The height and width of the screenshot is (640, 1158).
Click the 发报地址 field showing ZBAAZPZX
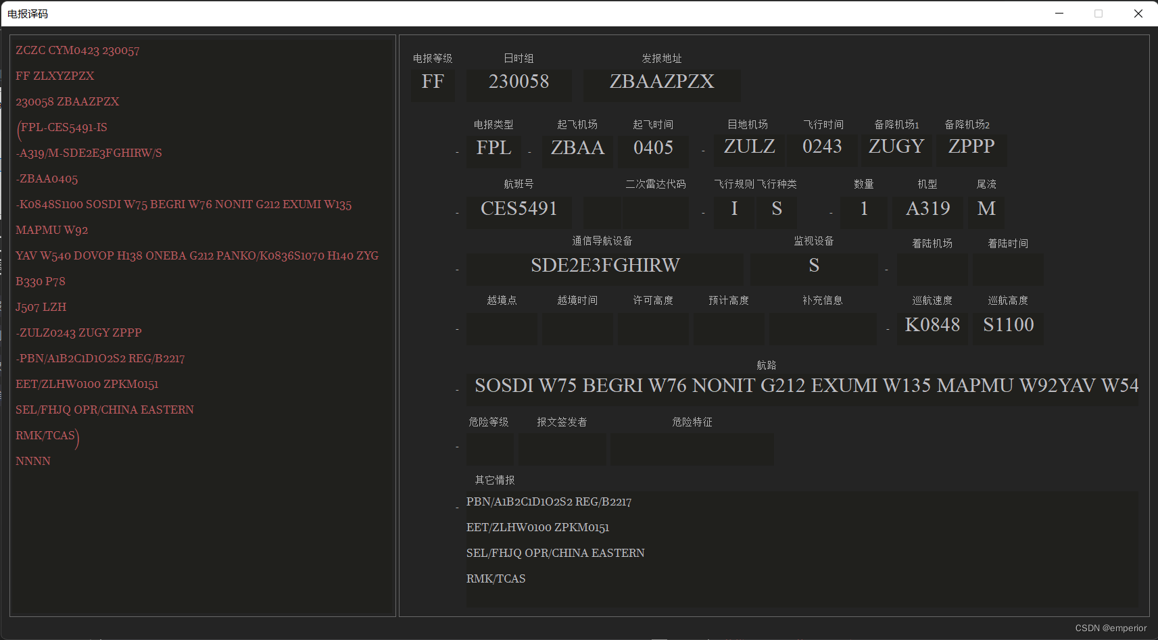[x=661, y=82]
